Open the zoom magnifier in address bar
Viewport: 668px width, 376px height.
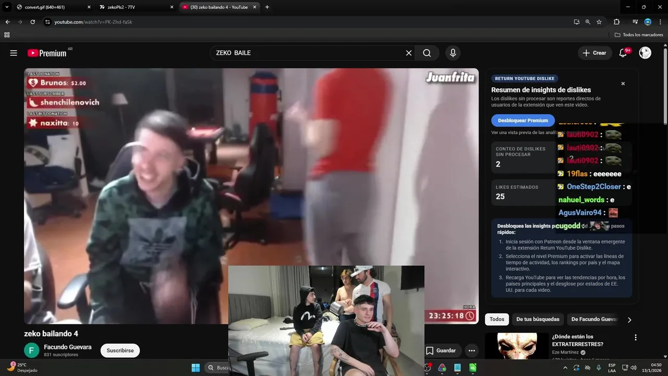[588, 22]
